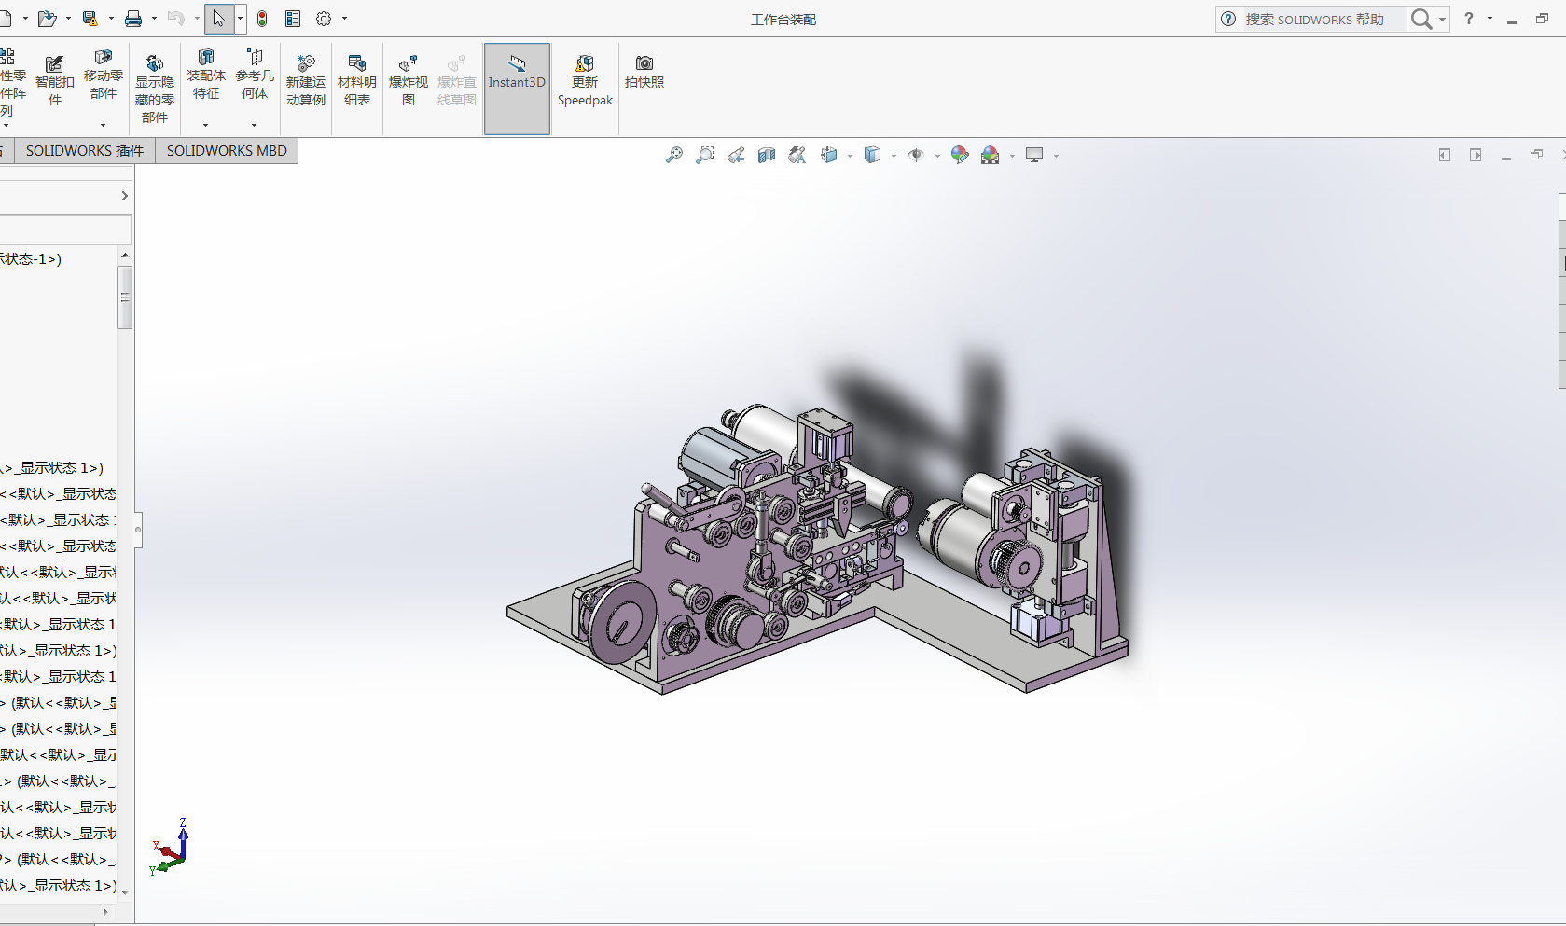
Task: Click the left viewport pane arrow button
Action: click(x=1445, y=155)
